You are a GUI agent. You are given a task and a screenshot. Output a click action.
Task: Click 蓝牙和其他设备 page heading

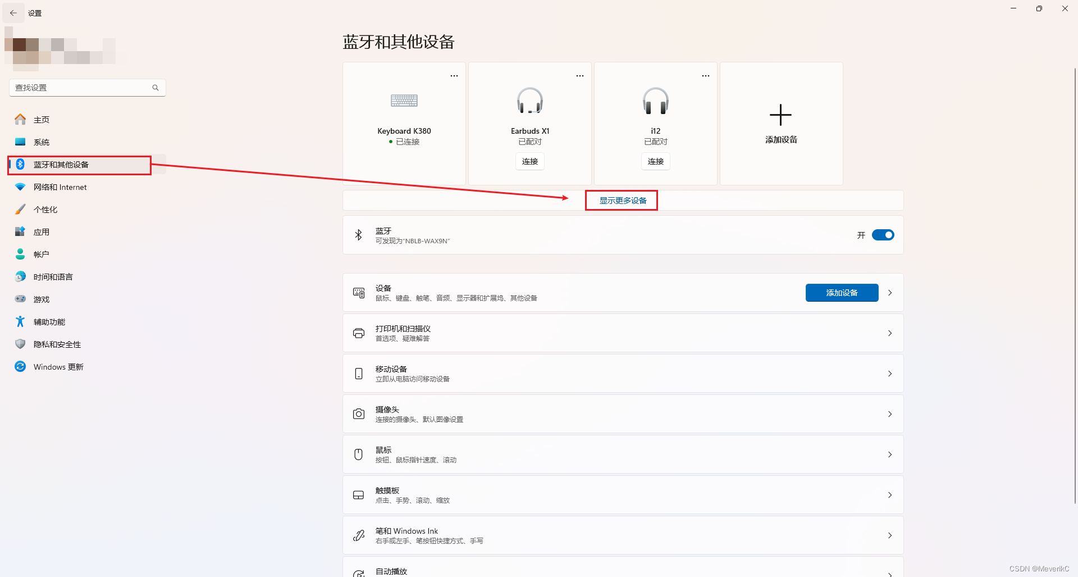pyautogui.click(x=399, y=42)
